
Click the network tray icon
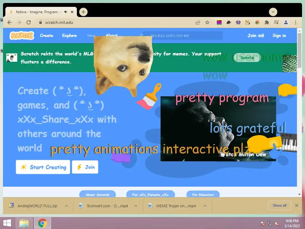point(270,223)
